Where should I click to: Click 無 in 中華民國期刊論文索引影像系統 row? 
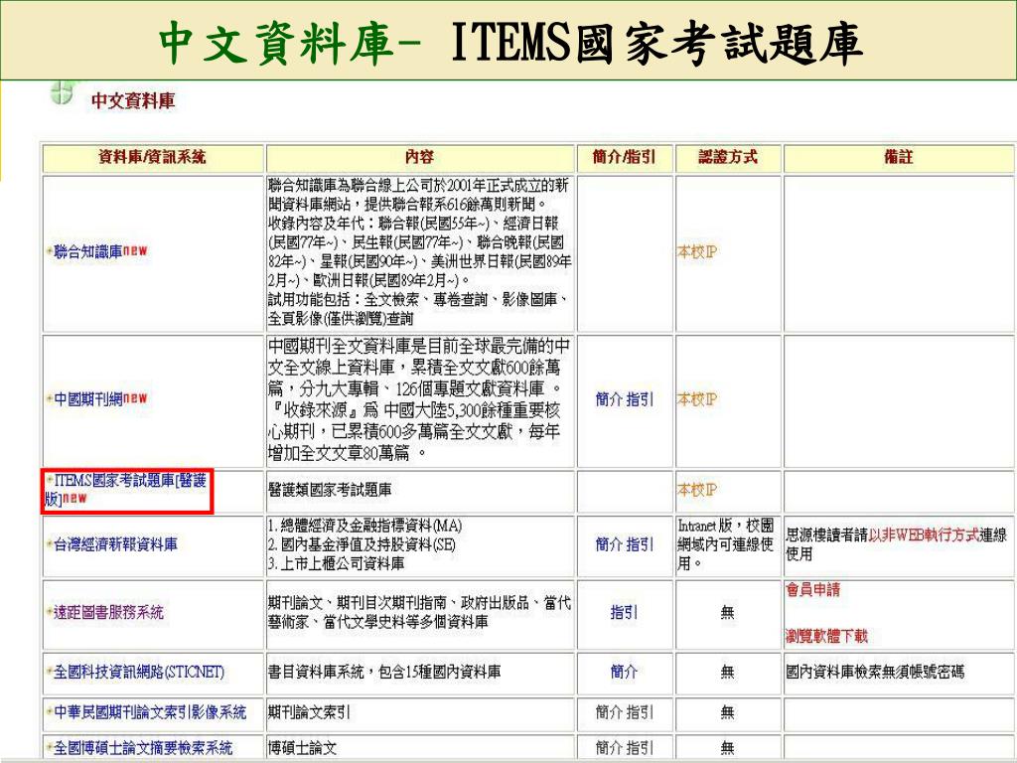click(x=728, y=712)
